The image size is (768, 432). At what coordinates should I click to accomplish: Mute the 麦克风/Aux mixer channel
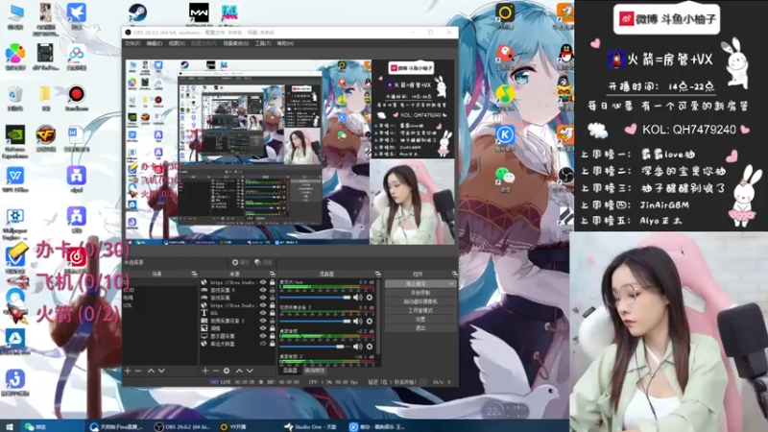click(358, 298)
